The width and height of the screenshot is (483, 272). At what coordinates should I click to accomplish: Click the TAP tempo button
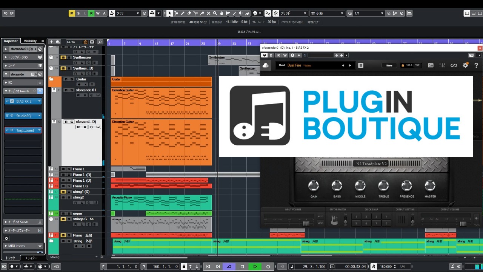click(x=417, y=65)
